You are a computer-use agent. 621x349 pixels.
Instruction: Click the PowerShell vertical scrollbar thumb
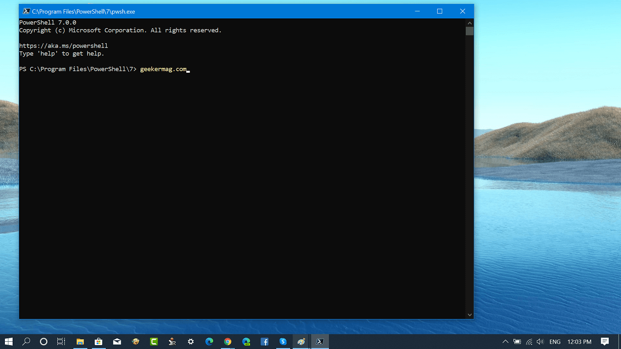(469, 31)
